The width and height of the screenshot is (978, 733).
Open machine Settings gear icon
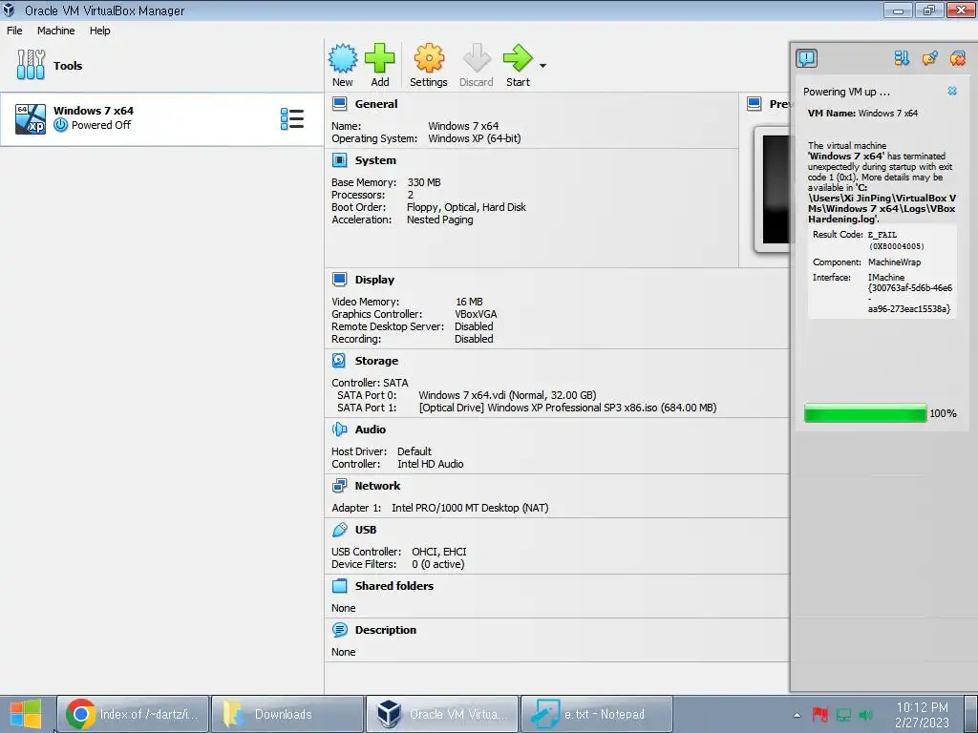[429, 58]
